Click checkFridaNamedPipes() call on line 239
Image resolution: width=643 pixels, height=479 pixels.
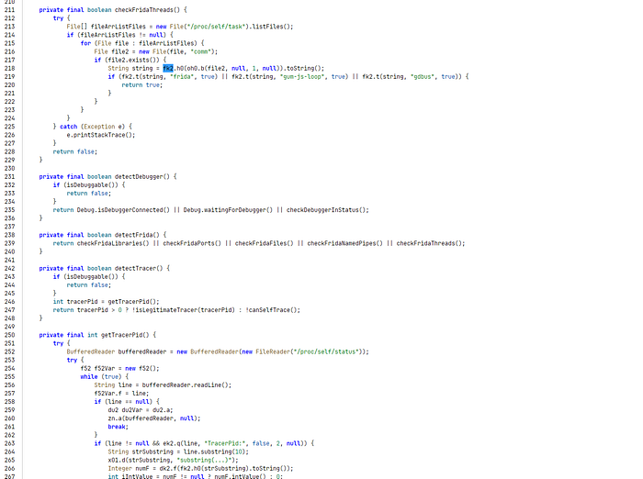(x=344, y=243)
